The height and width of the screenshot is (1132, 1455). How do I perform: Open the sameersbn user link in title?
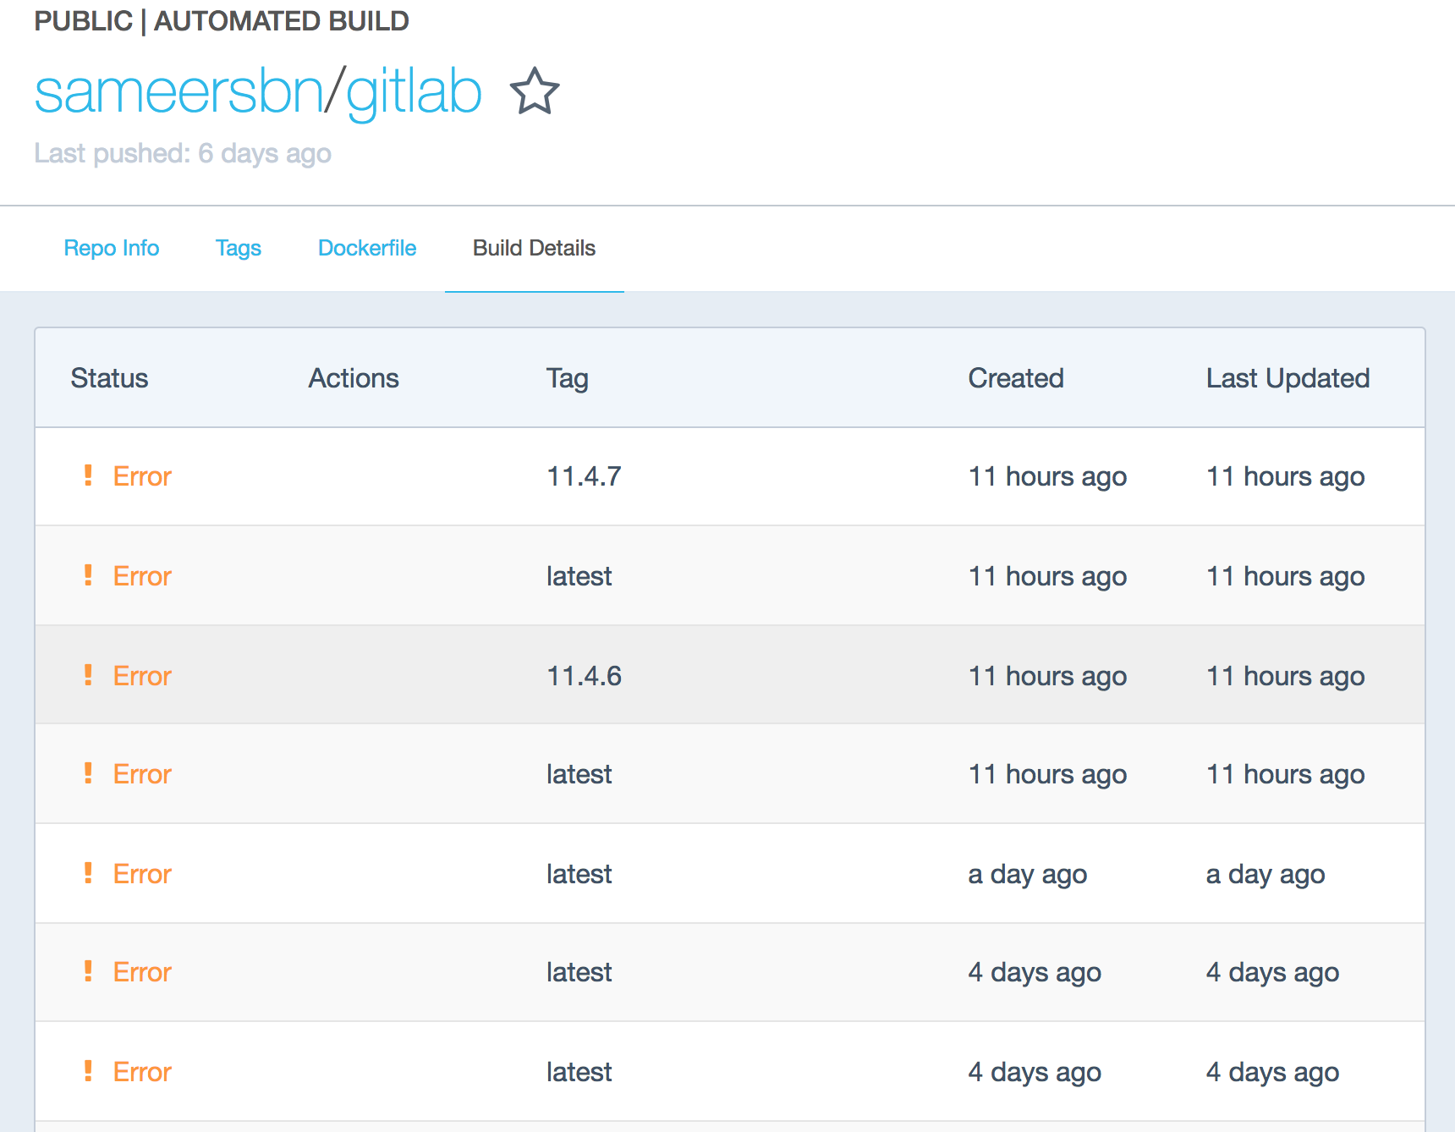tap(178, 91)
